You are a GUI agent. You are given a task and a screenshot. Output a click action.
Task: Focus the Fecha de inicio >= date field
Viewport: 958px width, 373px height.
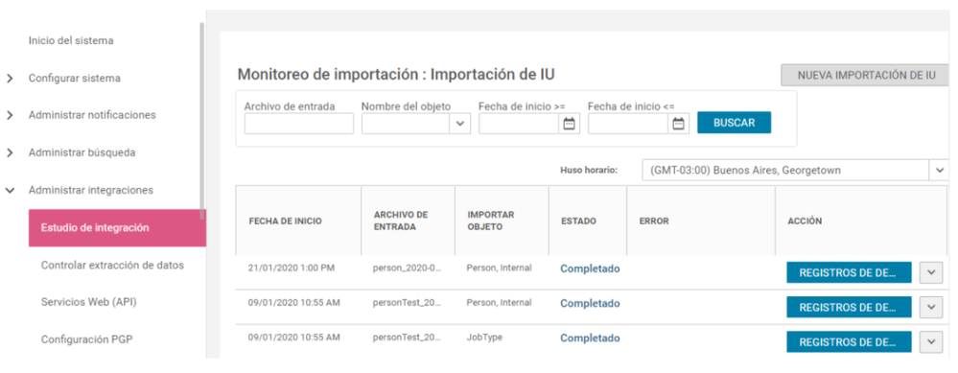(520, 124)
